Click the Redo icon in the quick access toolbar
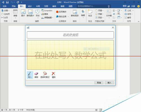Screen dimensions: 141x112 click(x=18, y=2)
